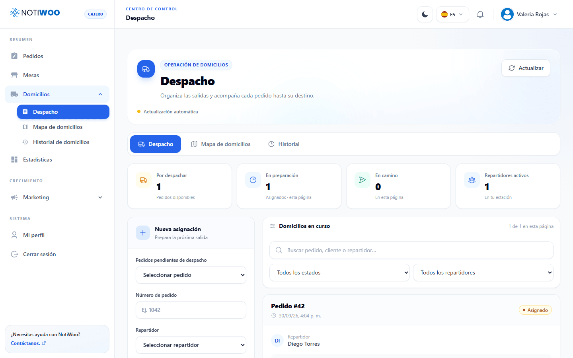Go to Mesas in the sidebar
This screenshot has height=358, width=573.
57,75
